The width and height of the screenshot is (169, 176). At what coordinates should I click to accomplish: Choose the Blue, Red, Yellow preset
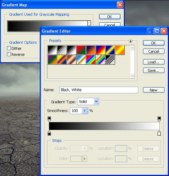click(100, 50)
